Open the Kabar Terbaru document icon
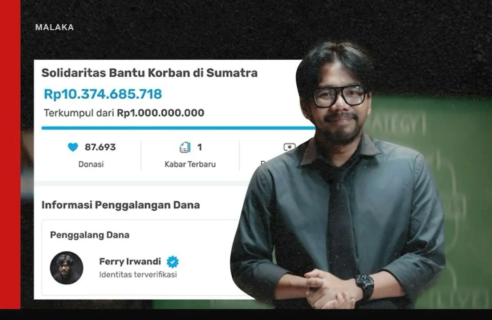Image resolution: width=492 pixels, height=320 pixels. tap(185, 147)
